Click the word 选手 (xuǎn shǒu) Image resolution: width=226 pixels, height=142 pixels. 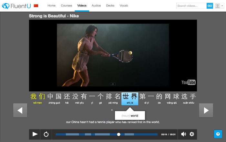coord(189,99)
